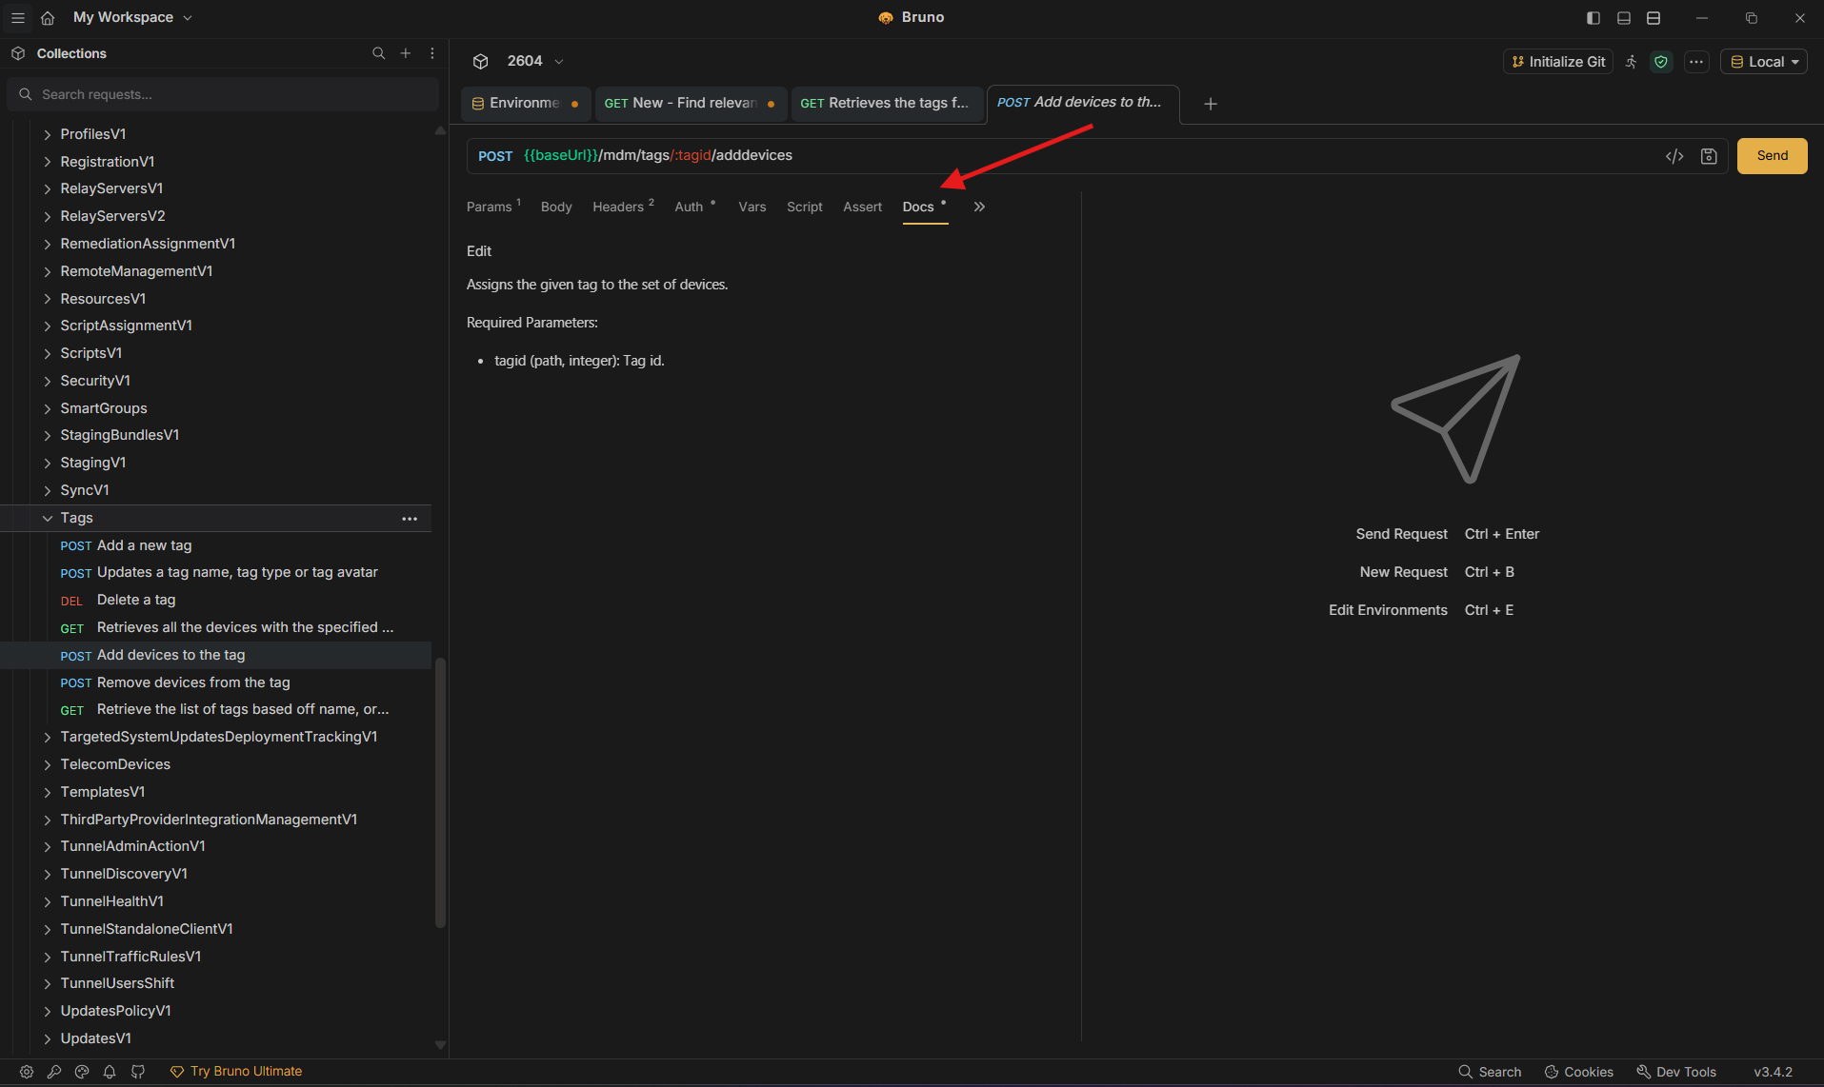This screenshot has width=1824, height=1087.
Task: Add a new collection with the plus icon
Action: (x=406, y=53)
